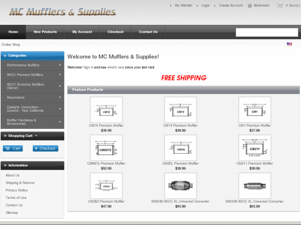301x225 pixels.
Task: Click the CM211 Premium Muffler title
Action: 255,163
